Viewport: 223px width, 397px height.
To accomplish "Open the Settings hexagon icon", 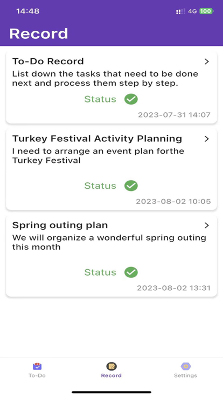I will click(x=186, y=366).
